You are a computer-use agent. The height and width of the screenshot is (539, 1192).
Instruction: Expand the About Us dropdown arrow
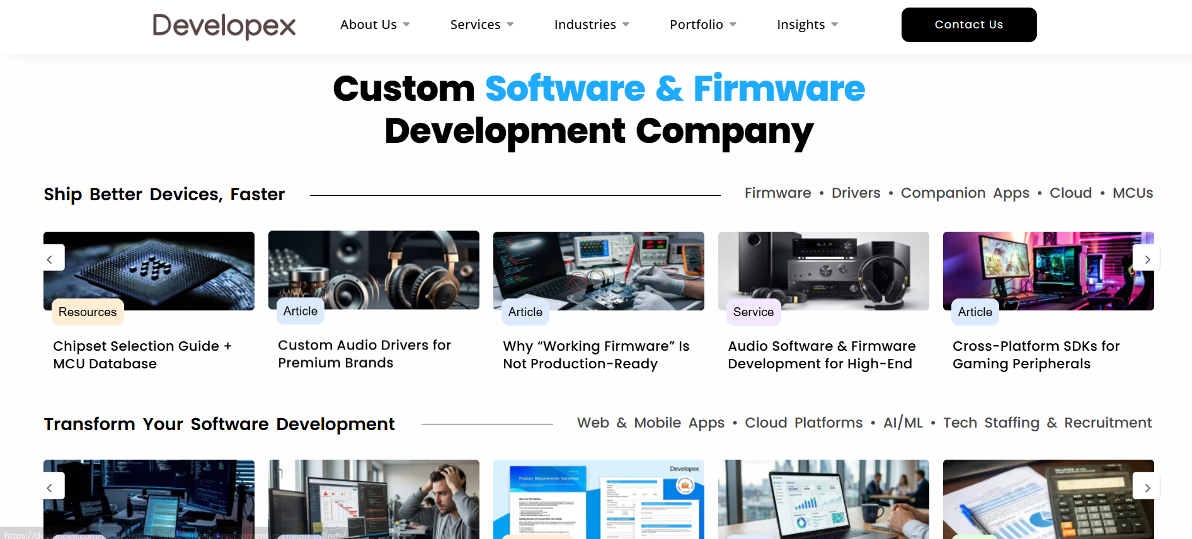(x=406, y=25)
